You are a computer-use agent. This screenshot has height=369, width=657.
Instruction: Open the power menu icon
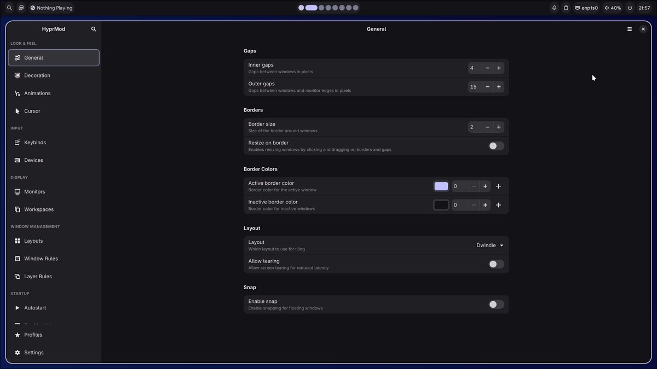tap(630, 8)
